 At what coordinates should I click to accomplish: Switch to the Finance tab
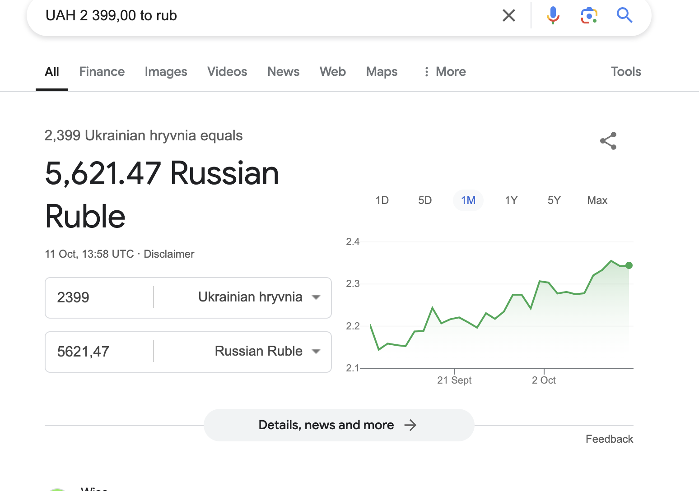click(102, 72)
